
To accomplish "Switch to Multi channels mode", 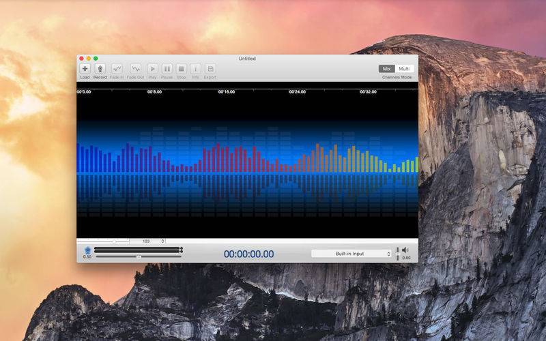I will pyautogui.click(x=404, y=69).
